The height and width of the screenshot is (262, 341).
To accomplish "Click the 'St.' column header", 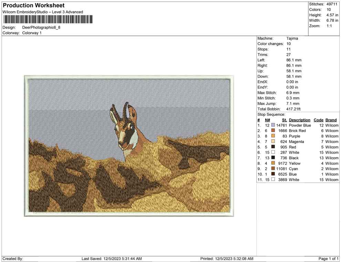I will coord(285,120).
